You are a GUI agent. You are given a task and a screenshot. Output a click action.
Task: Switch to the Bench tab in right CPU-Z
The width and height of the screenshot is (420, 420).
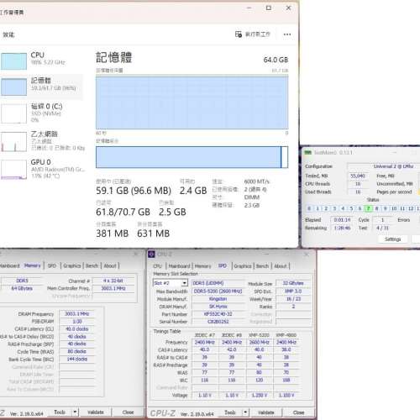pyautogui.click(x=262, y=266)
